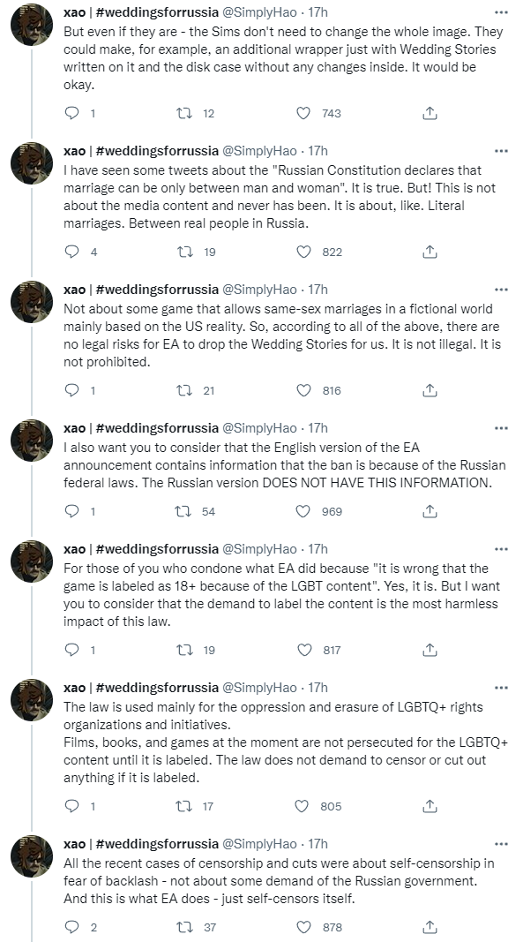View xao's avatar on the first tweet
Viewport: 523px width, 942px height.
pos(32,25)
